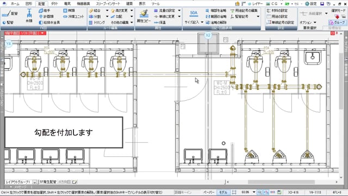Click the horizontal scrollbar thumb
This screenshot has width=348, height=196.
point(281,182)
